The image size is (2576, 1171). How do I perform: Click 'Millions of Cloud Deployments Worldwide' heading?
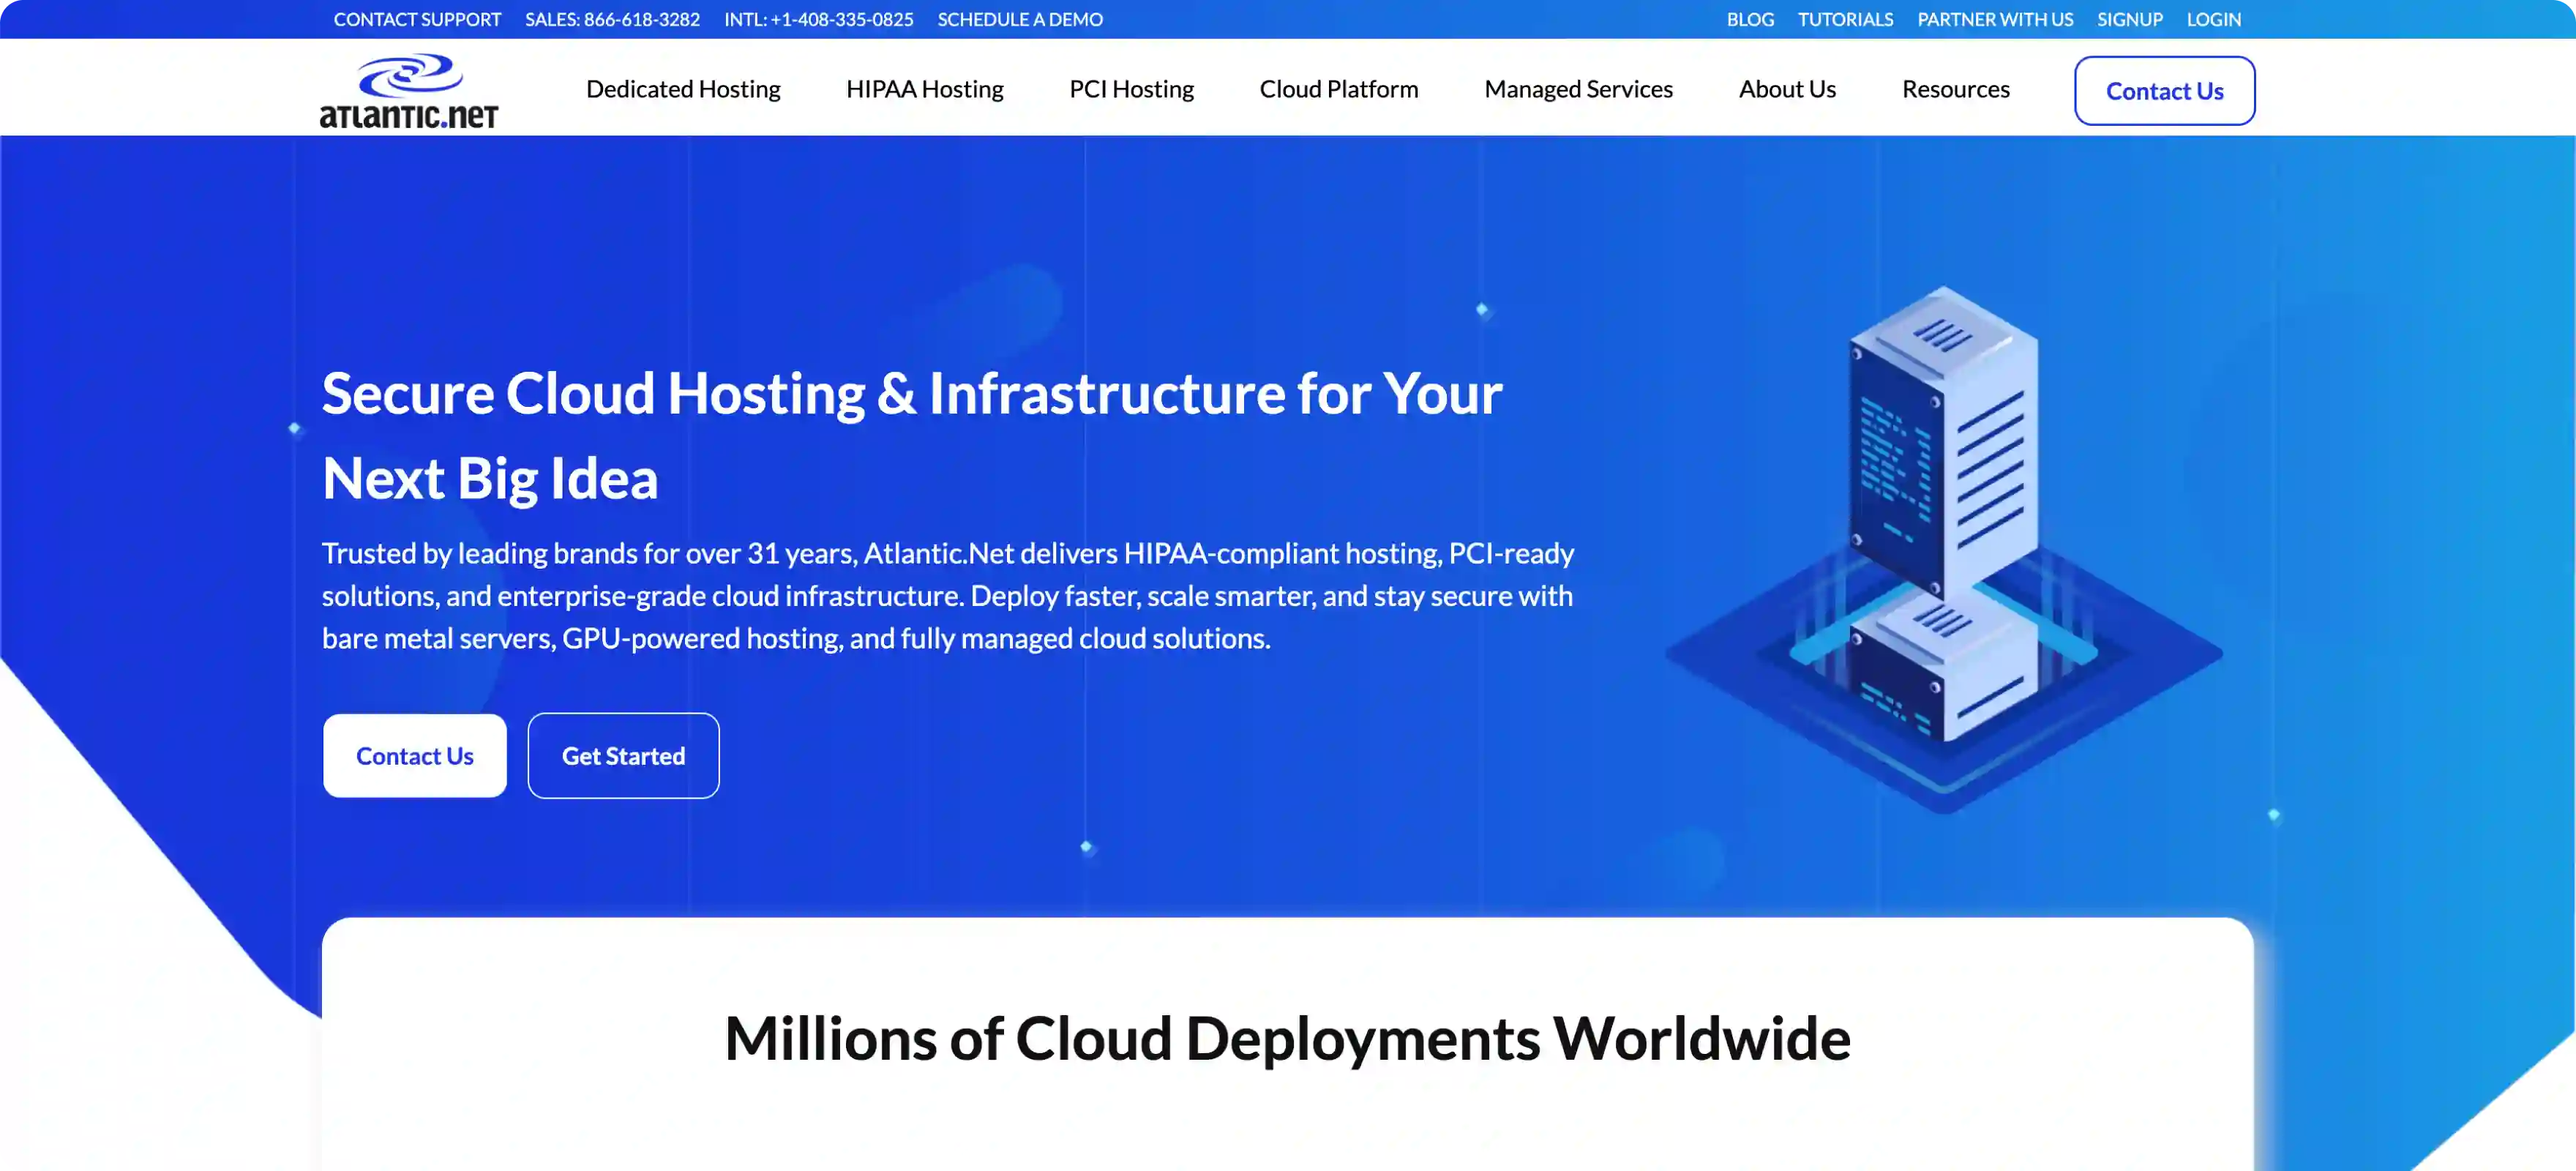(1287, 1038)
